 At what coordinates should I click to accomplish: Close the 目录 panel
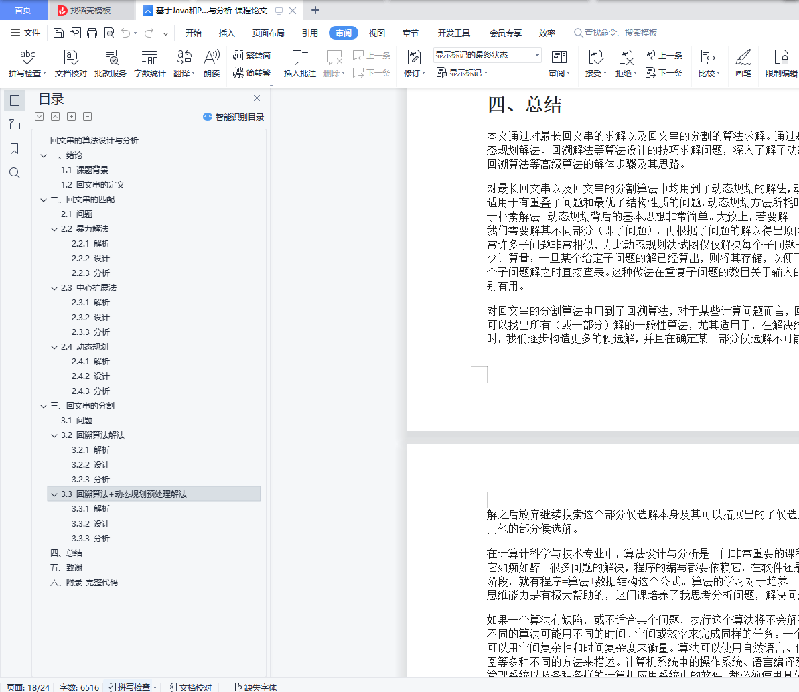[257, 98]
